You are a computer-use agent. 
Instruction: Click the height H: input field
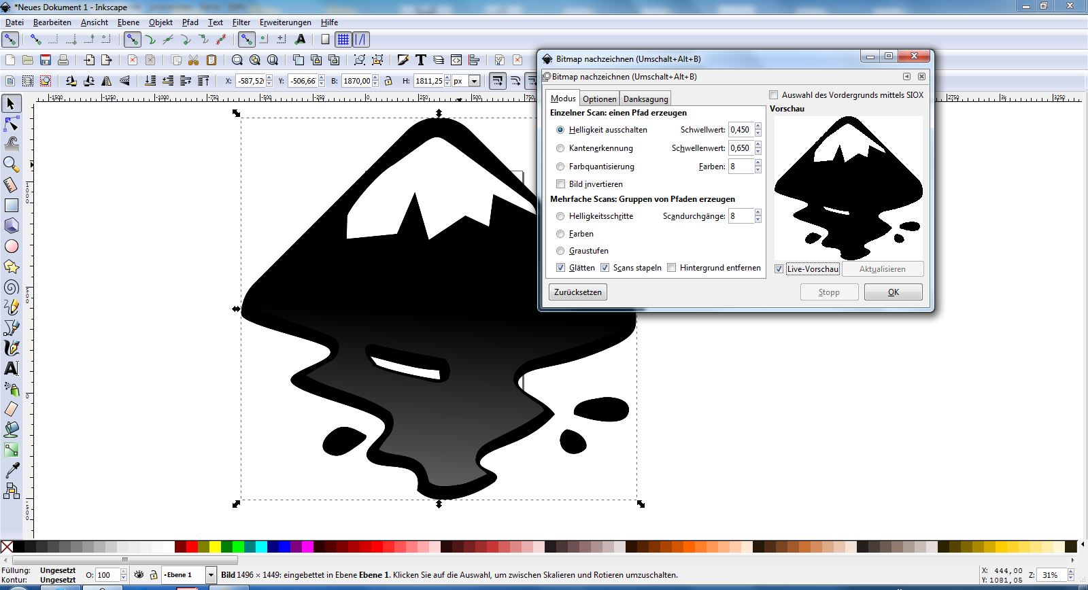(x=429, y=81)
